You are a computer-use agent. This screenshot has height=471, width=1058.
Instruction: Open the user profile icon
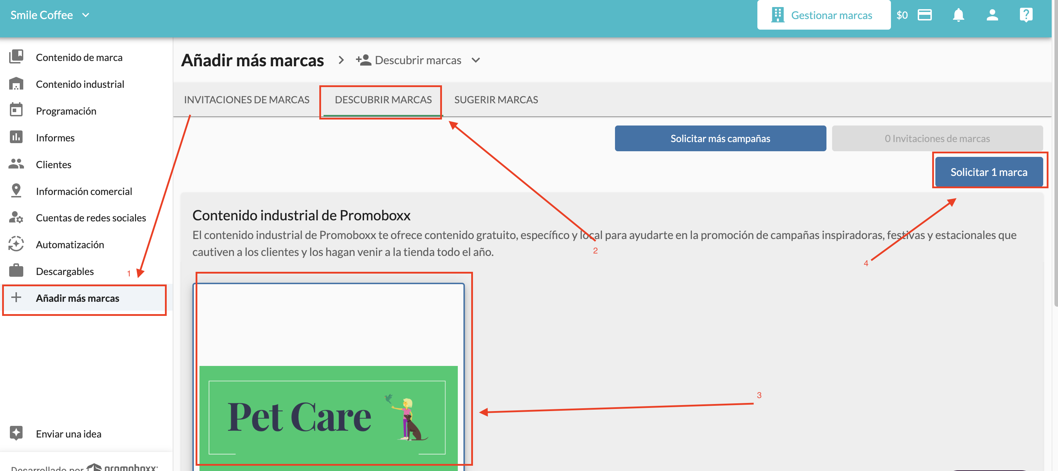pos(992,15)
